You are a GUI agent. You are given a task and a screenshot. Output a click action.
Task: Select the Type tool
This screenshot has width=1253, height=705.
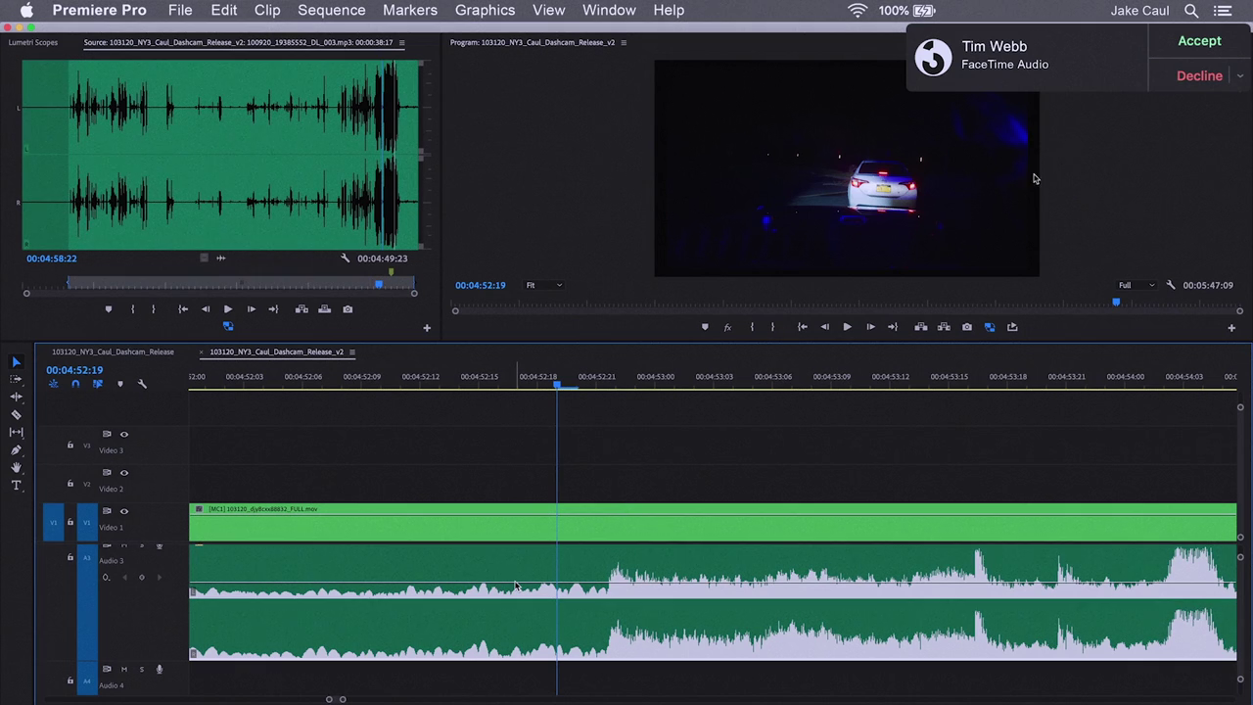pyautogui.click(x=16, y=486)
